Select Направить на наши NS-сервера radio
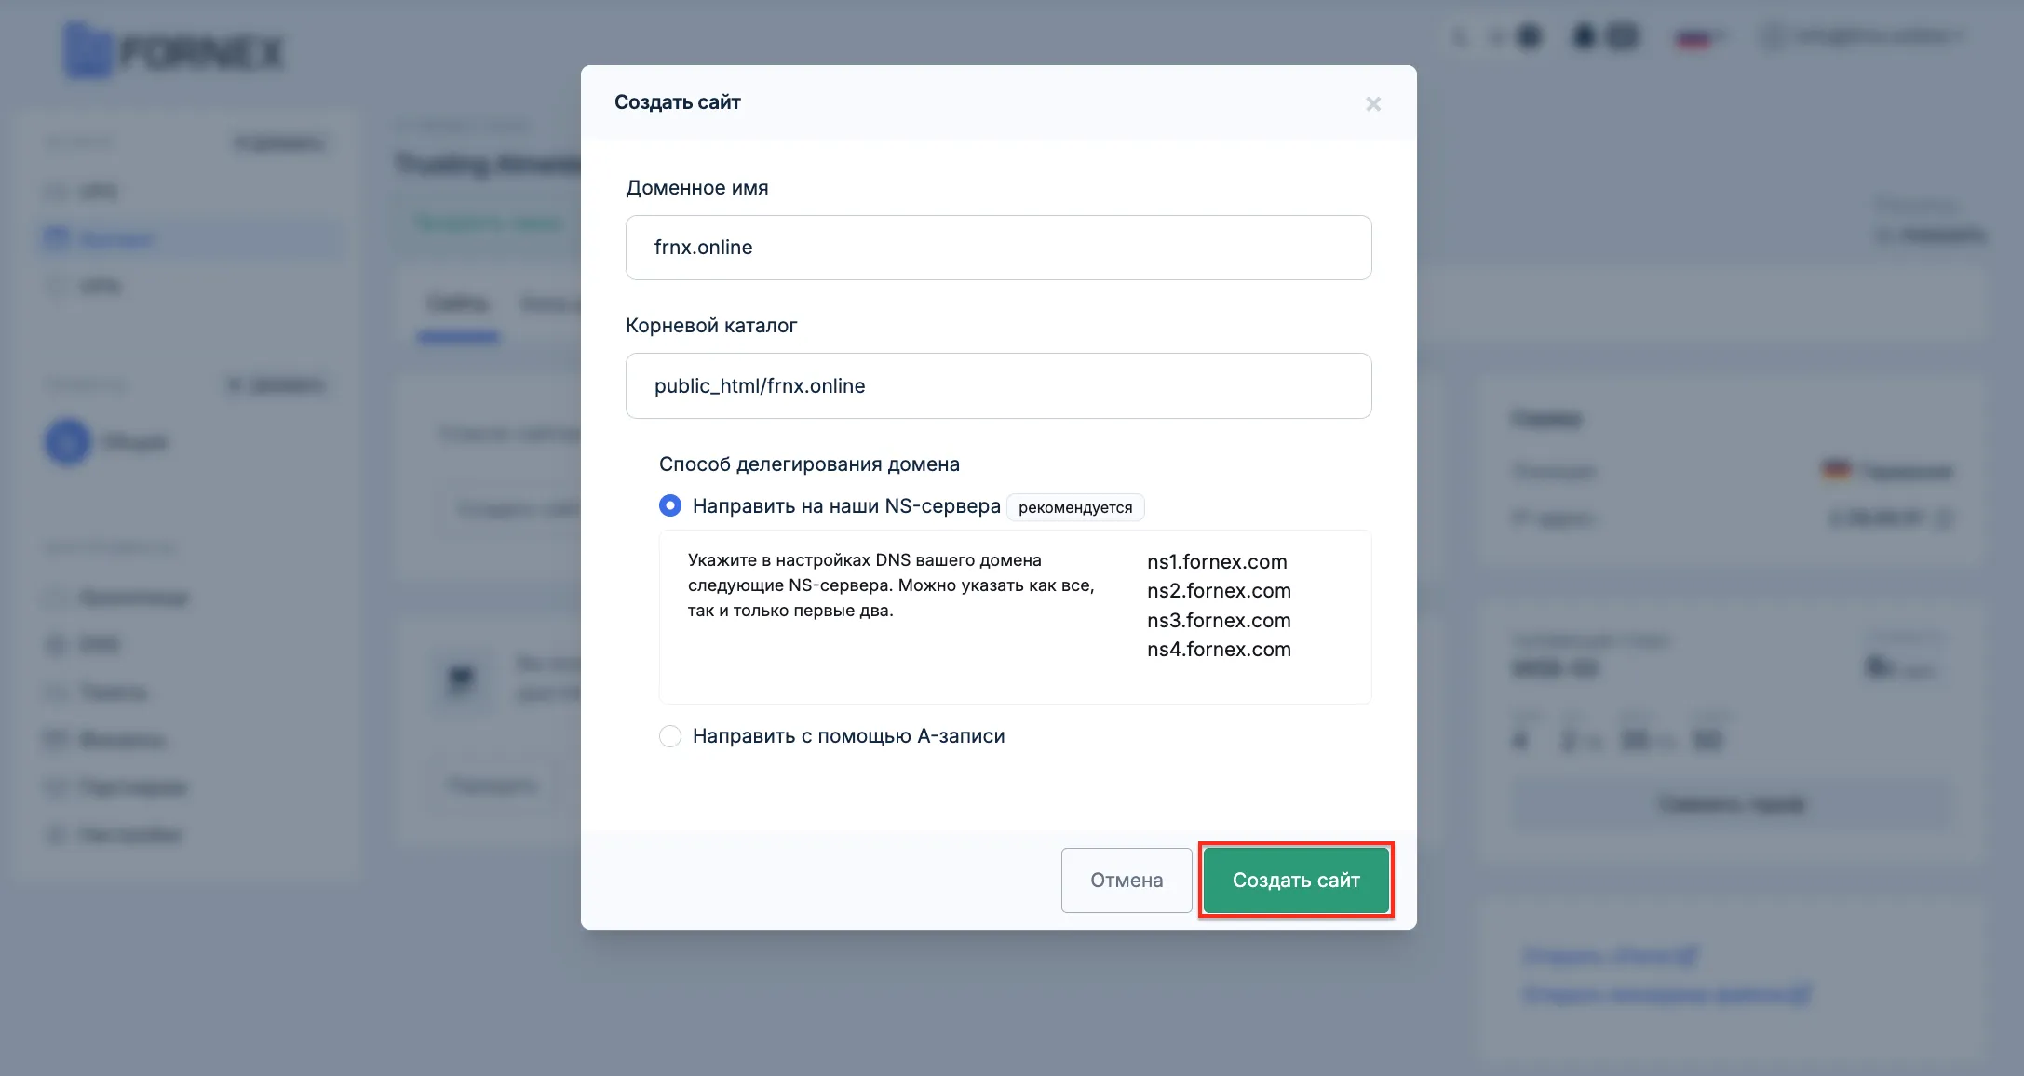Image resolution: width=2024 pixels, height=1076 pixels. [670, 505]
